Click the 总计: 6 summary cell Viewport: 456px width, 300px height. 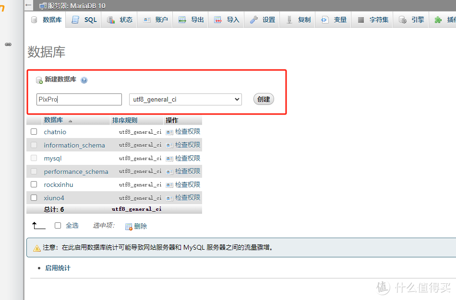coord(54,209)
